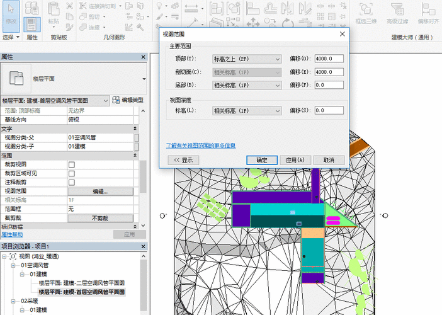Click the 视图范围 编辑... button

click(x=100, y=192)
